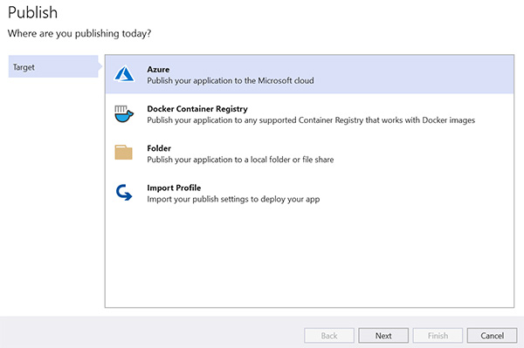Click the disabled Finish button
This screenshot has width=524, height=348.
point(438,335)
